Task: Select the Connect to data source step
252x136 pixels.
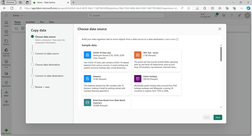Action: coord(47,54)
